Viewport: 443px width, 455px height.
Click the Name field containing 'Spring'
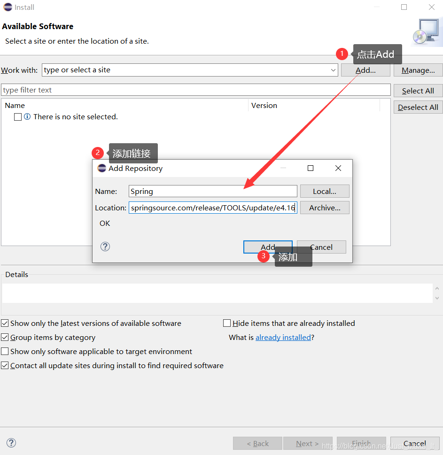point(213,191)
